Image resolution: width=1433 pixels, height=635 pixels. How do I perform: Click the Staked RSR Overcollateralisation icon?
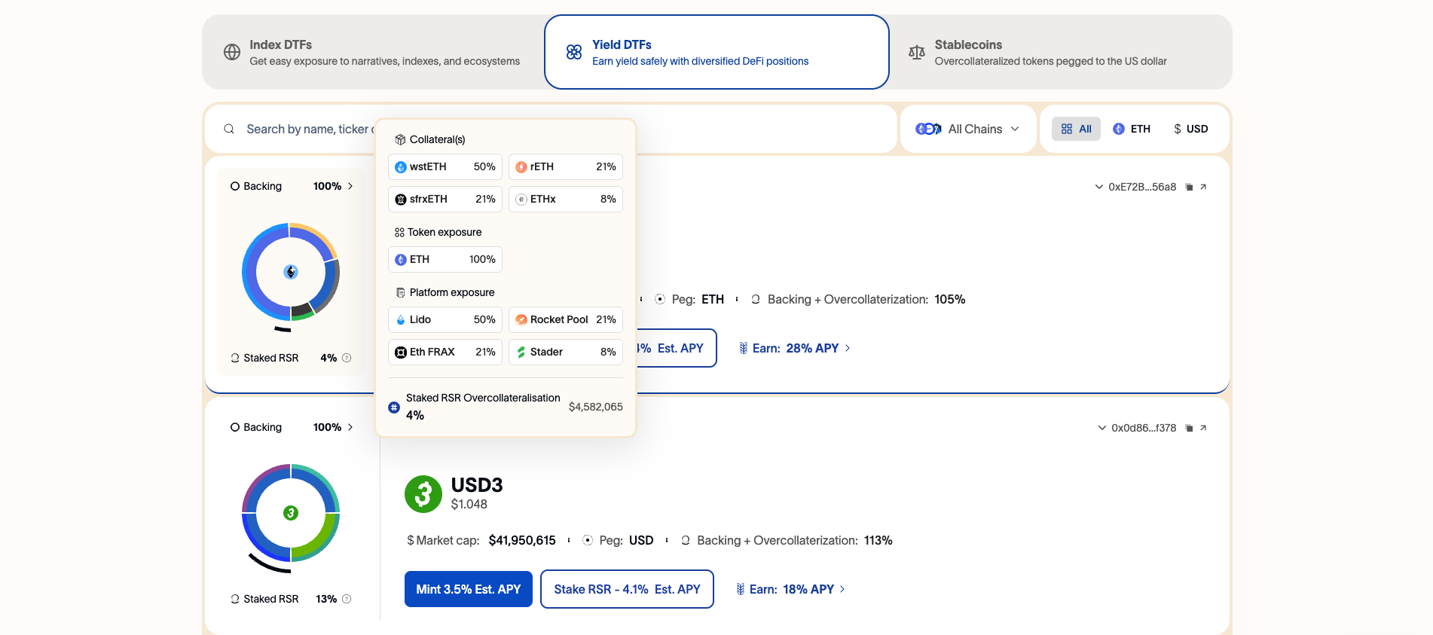pos(394,407)
